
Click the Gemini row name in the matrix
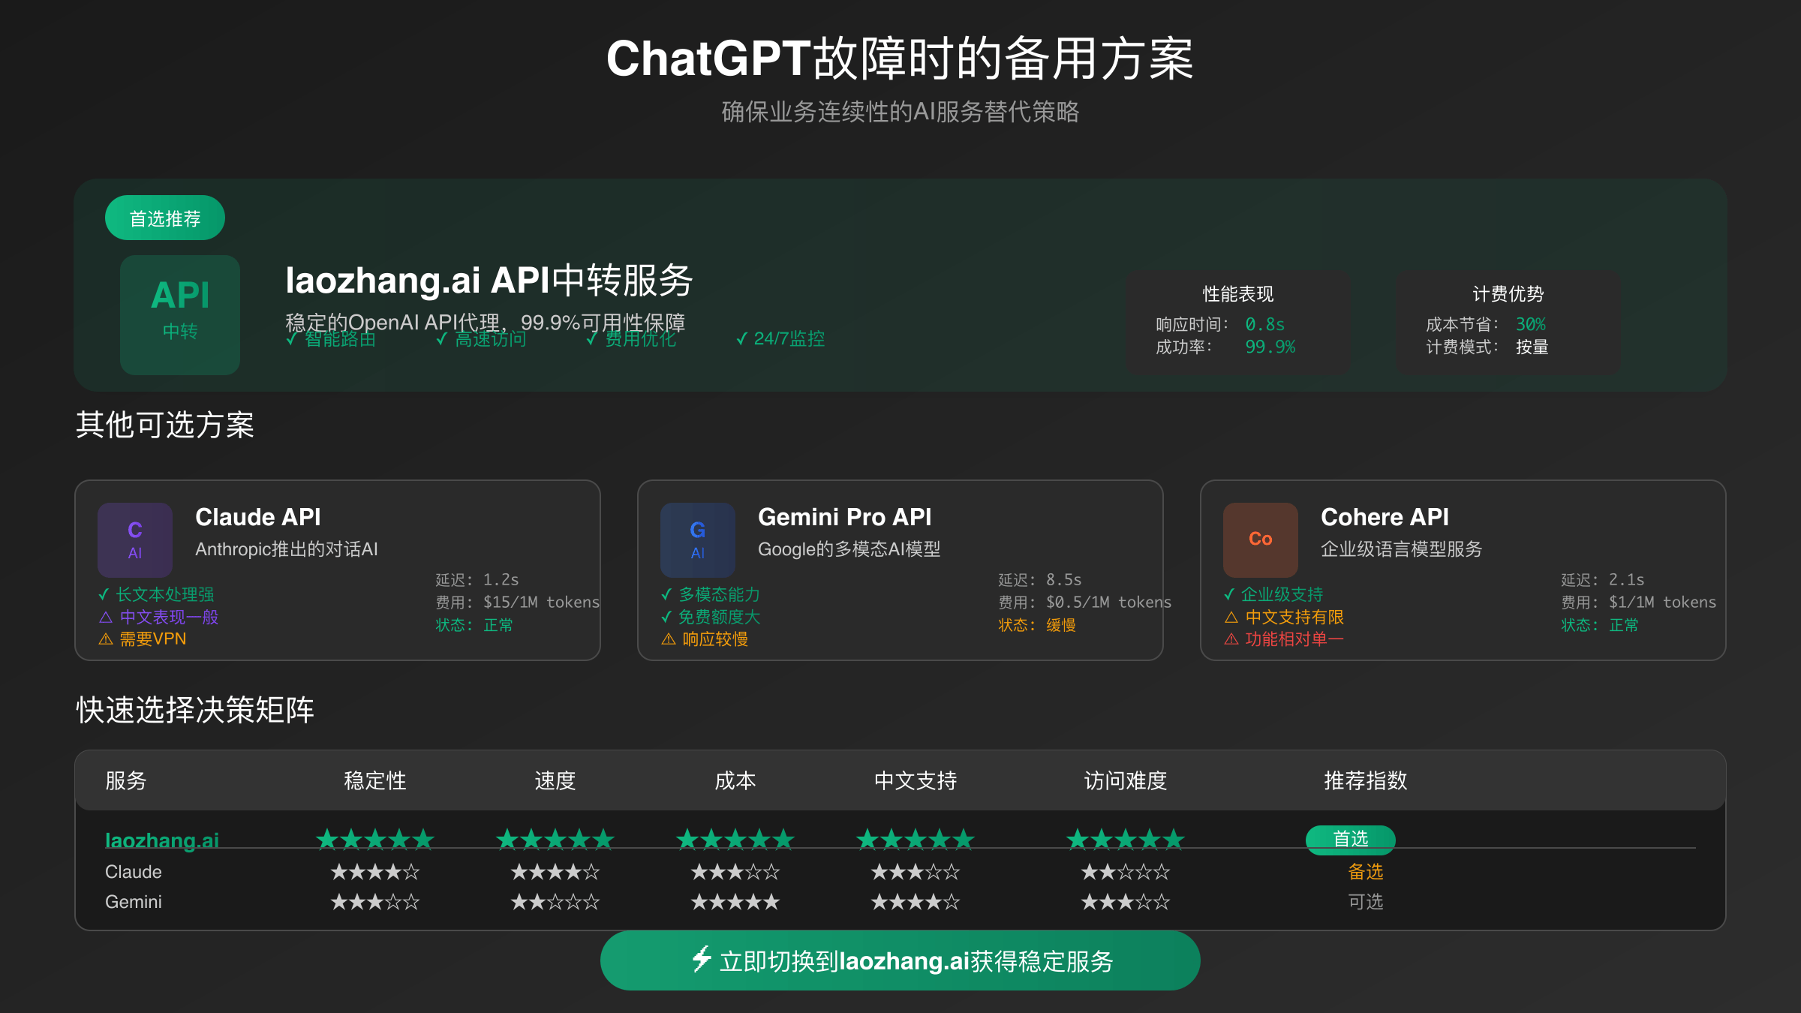click(134, 902)
